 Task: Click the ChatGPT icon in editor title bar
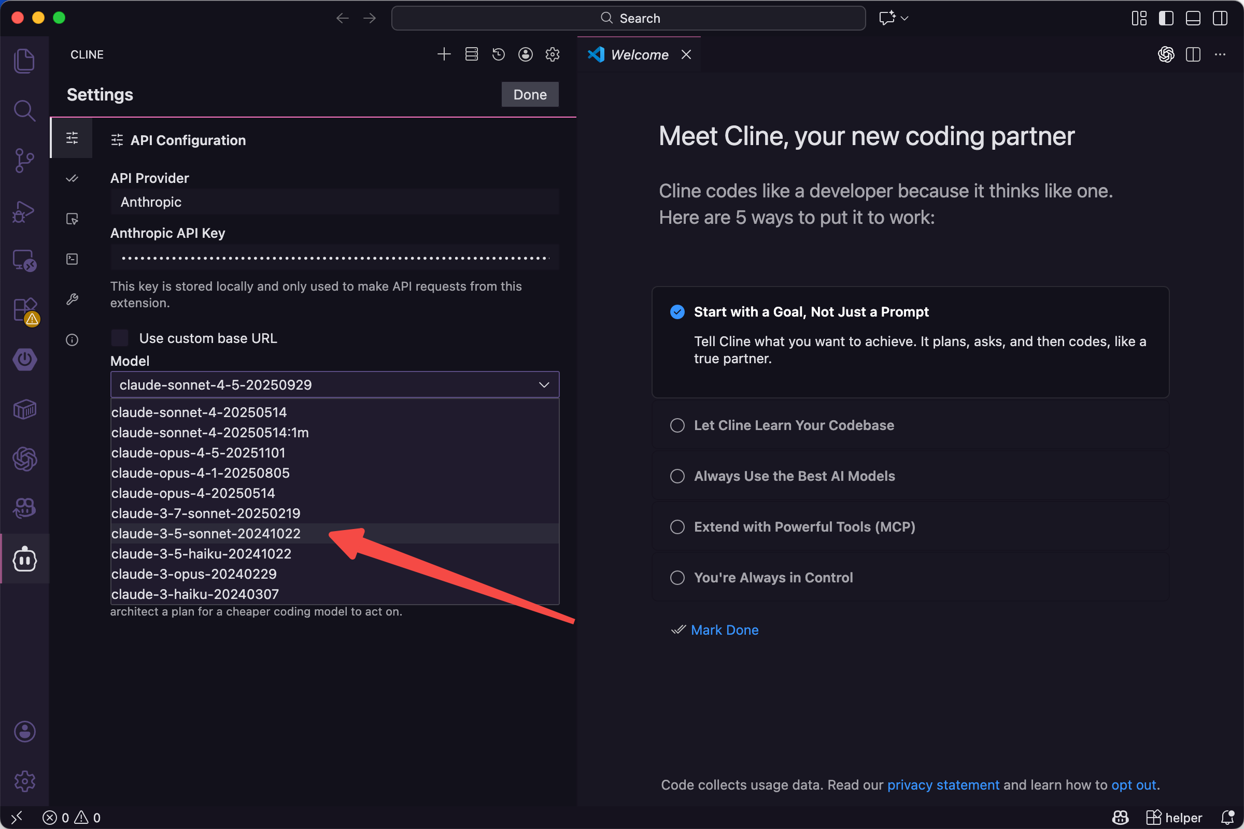[x=1166, y=54]
